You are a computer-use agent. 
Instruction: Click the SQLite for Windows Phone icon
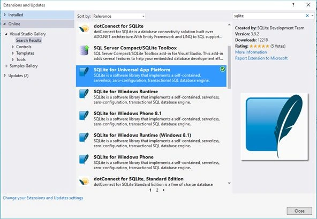click(84, 160)
